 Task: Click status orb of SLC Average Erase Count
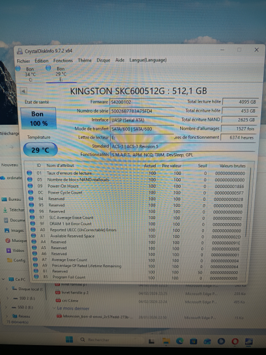point(32,217)
